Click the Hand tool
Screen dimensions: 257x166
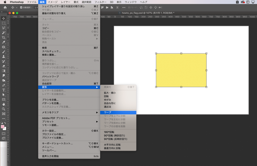[4, 104]
